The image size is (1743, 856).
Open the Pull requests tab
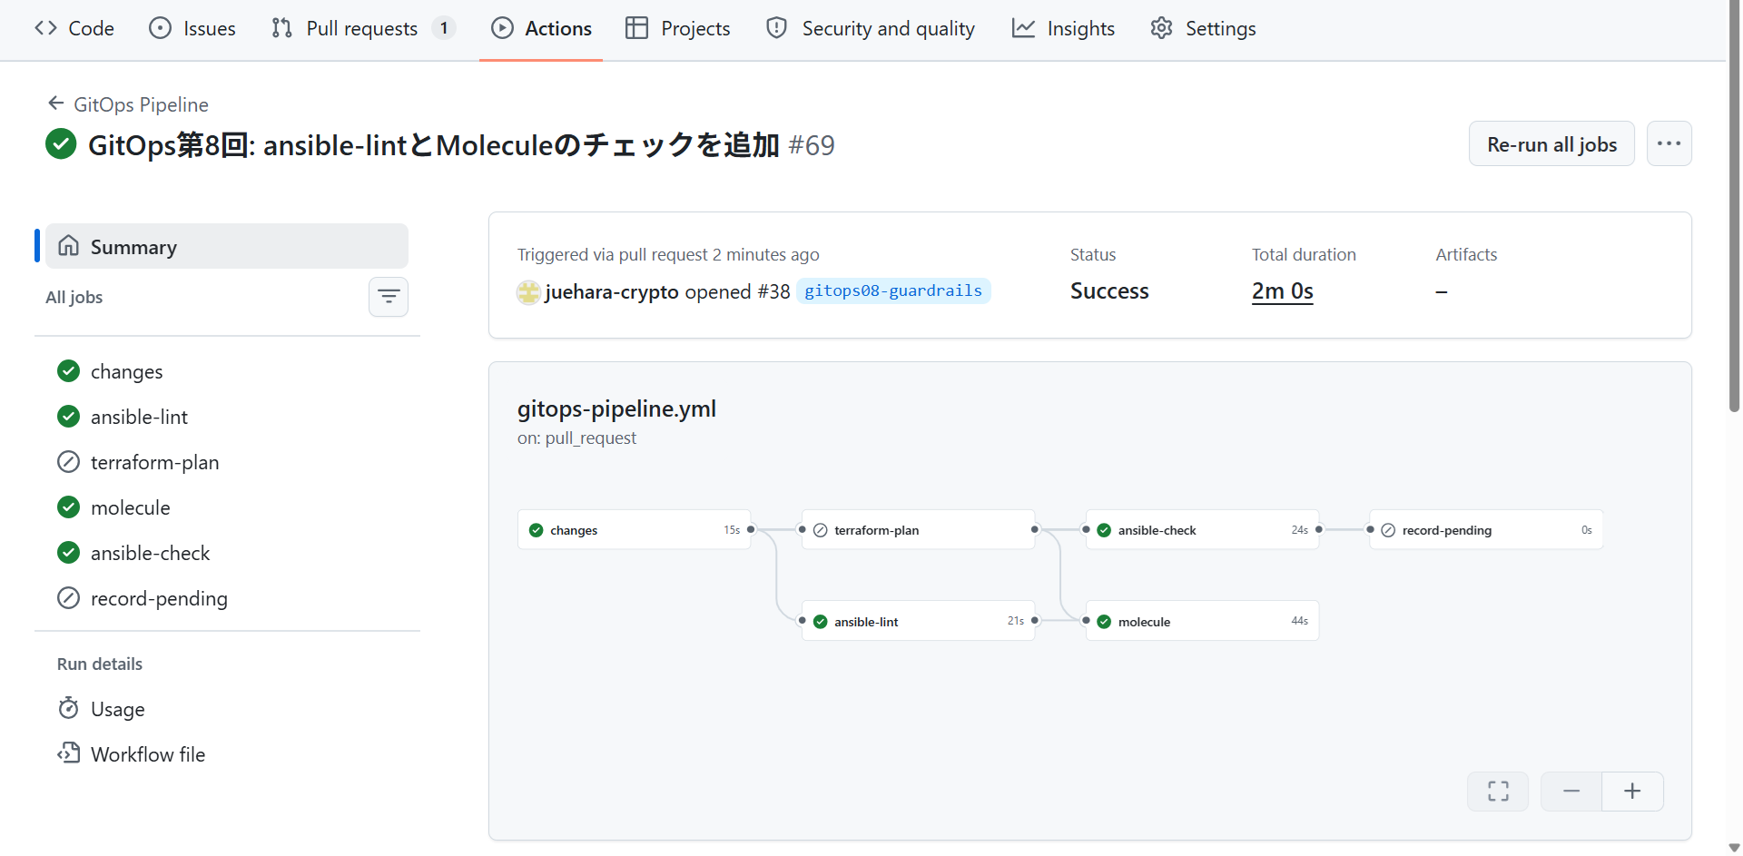point(362,28)
